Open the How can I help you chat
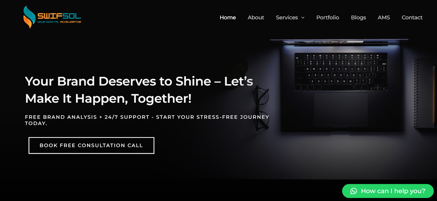Image resolution: width=437 pixels, height=201 pixels. point(388,191)
